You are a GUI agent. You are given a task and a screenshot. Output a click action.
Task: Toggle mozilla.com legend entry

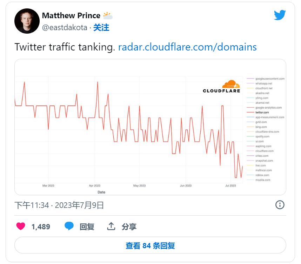coord(263,180)
